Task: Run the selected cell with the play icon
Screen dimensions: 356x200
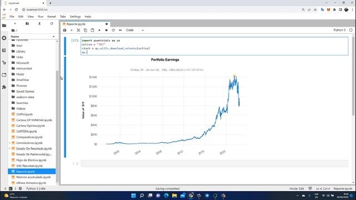Action: tap(99, 30)
